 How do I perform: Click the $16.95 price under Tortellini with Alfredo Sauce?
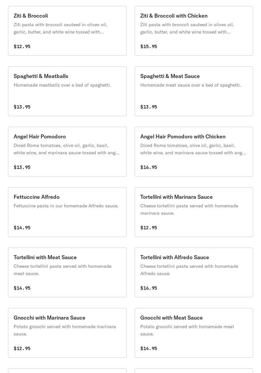149,288
